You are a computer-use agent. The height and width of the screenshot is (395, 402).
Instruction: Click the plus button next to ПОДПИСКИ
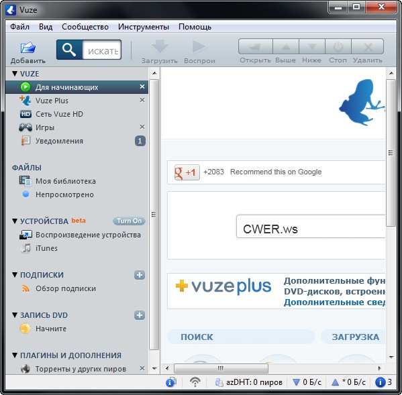(140, 275)
